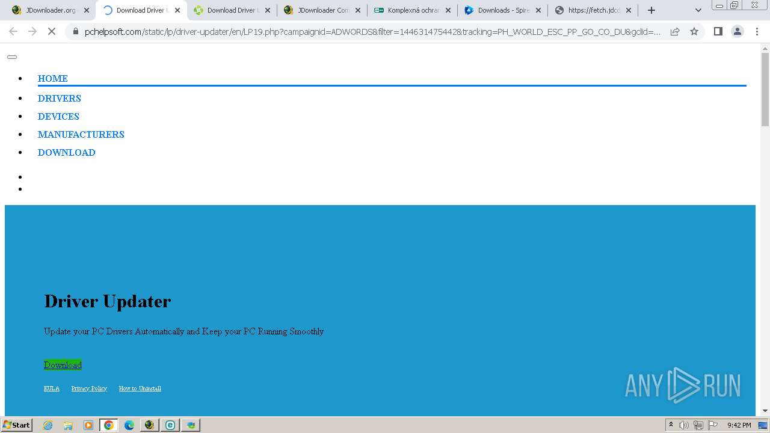Expand the tab search dropdown
This screenshot has width=770, height=433.
click(x=698, y=10)
